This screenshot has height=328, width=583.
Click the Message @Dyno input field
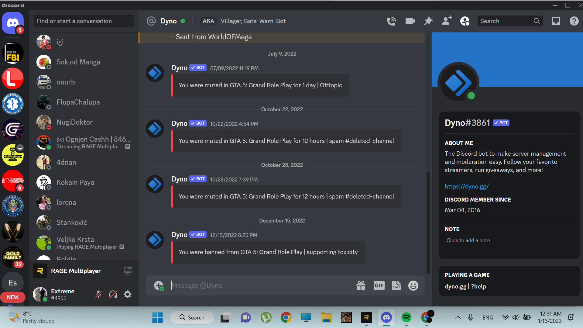click(261, 285)
